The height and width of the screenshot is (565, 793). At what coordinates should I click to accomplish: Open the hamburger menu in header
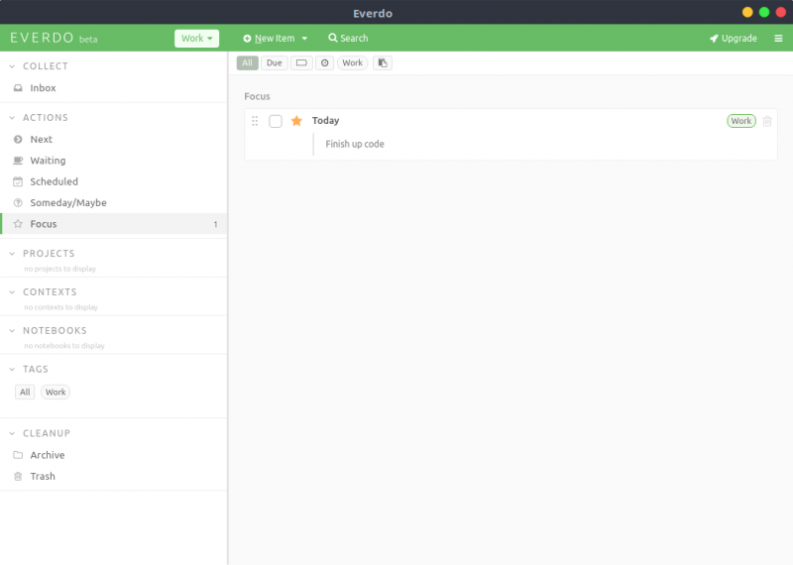click(778, 39)
